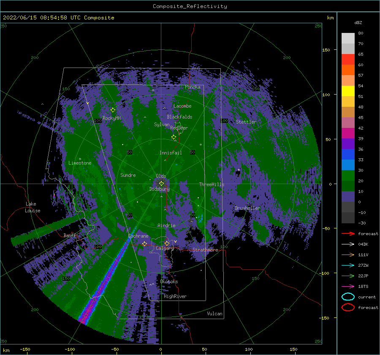Click the white cross marker west of Stettler region

pyautogui.click(x=239, y=170)
